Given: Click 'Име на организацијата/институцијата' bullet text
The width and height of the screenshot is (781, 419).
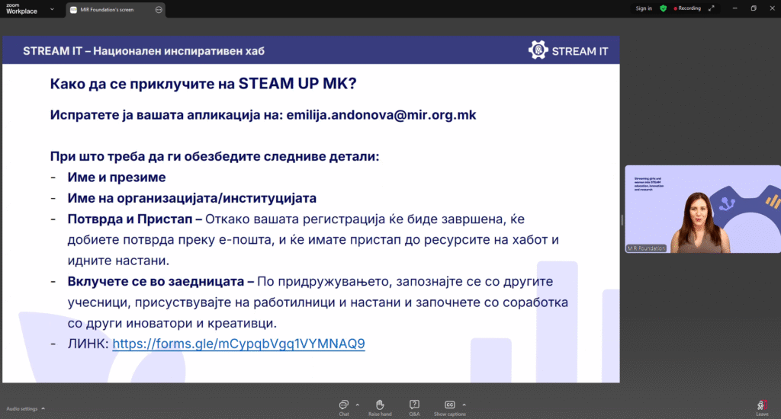Looking at the screenshot, I should click(x=191, y=198).
